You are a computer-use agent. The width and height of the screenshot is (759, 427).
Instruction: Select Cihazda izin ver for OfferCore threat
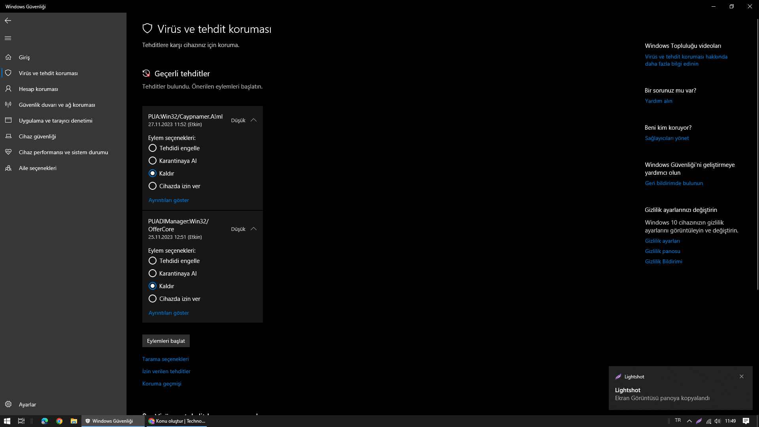click(x=153, y=299)
